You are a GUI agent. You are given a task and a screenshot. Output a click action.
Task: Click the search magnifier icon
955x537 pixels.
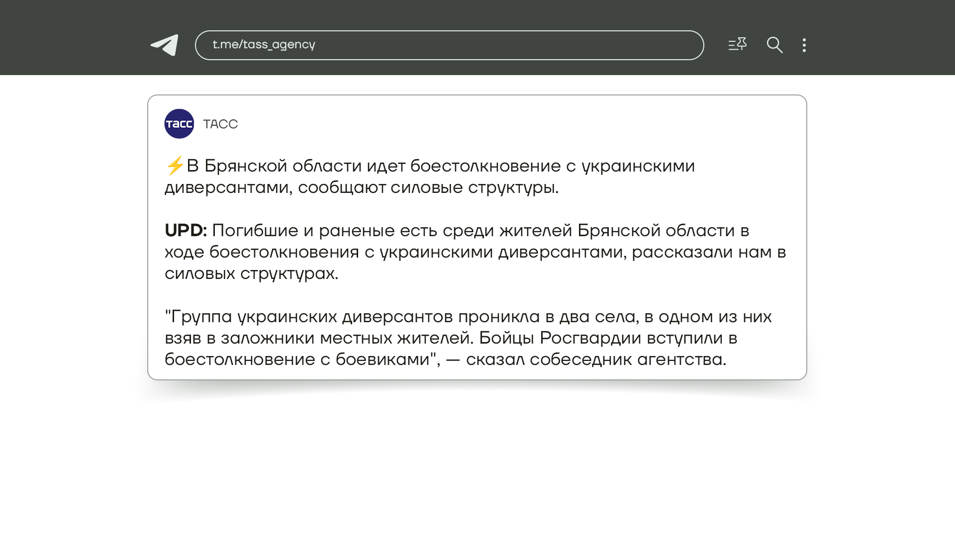[774, 45]
